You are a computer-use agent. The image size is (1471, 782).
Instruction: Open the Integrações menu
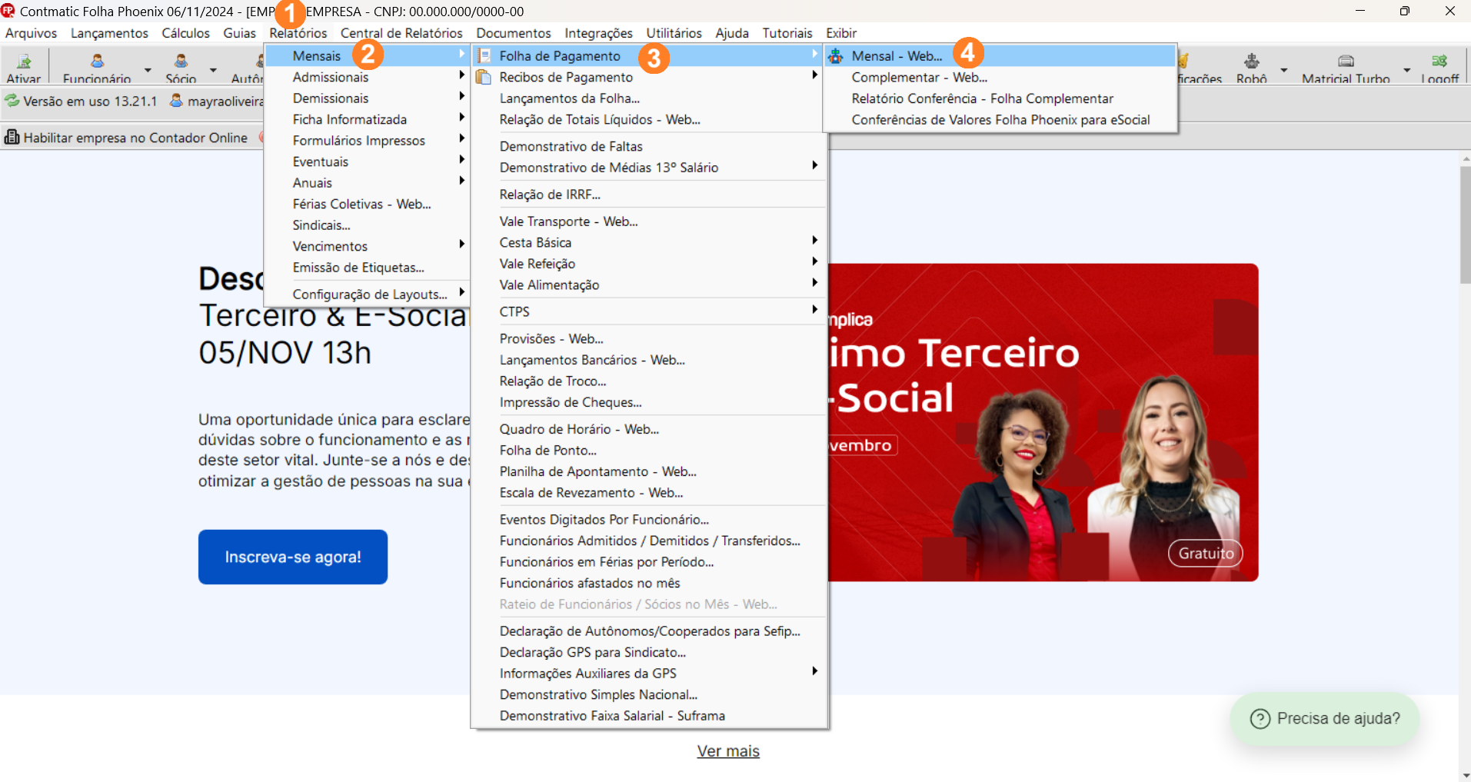pos(598,33)
